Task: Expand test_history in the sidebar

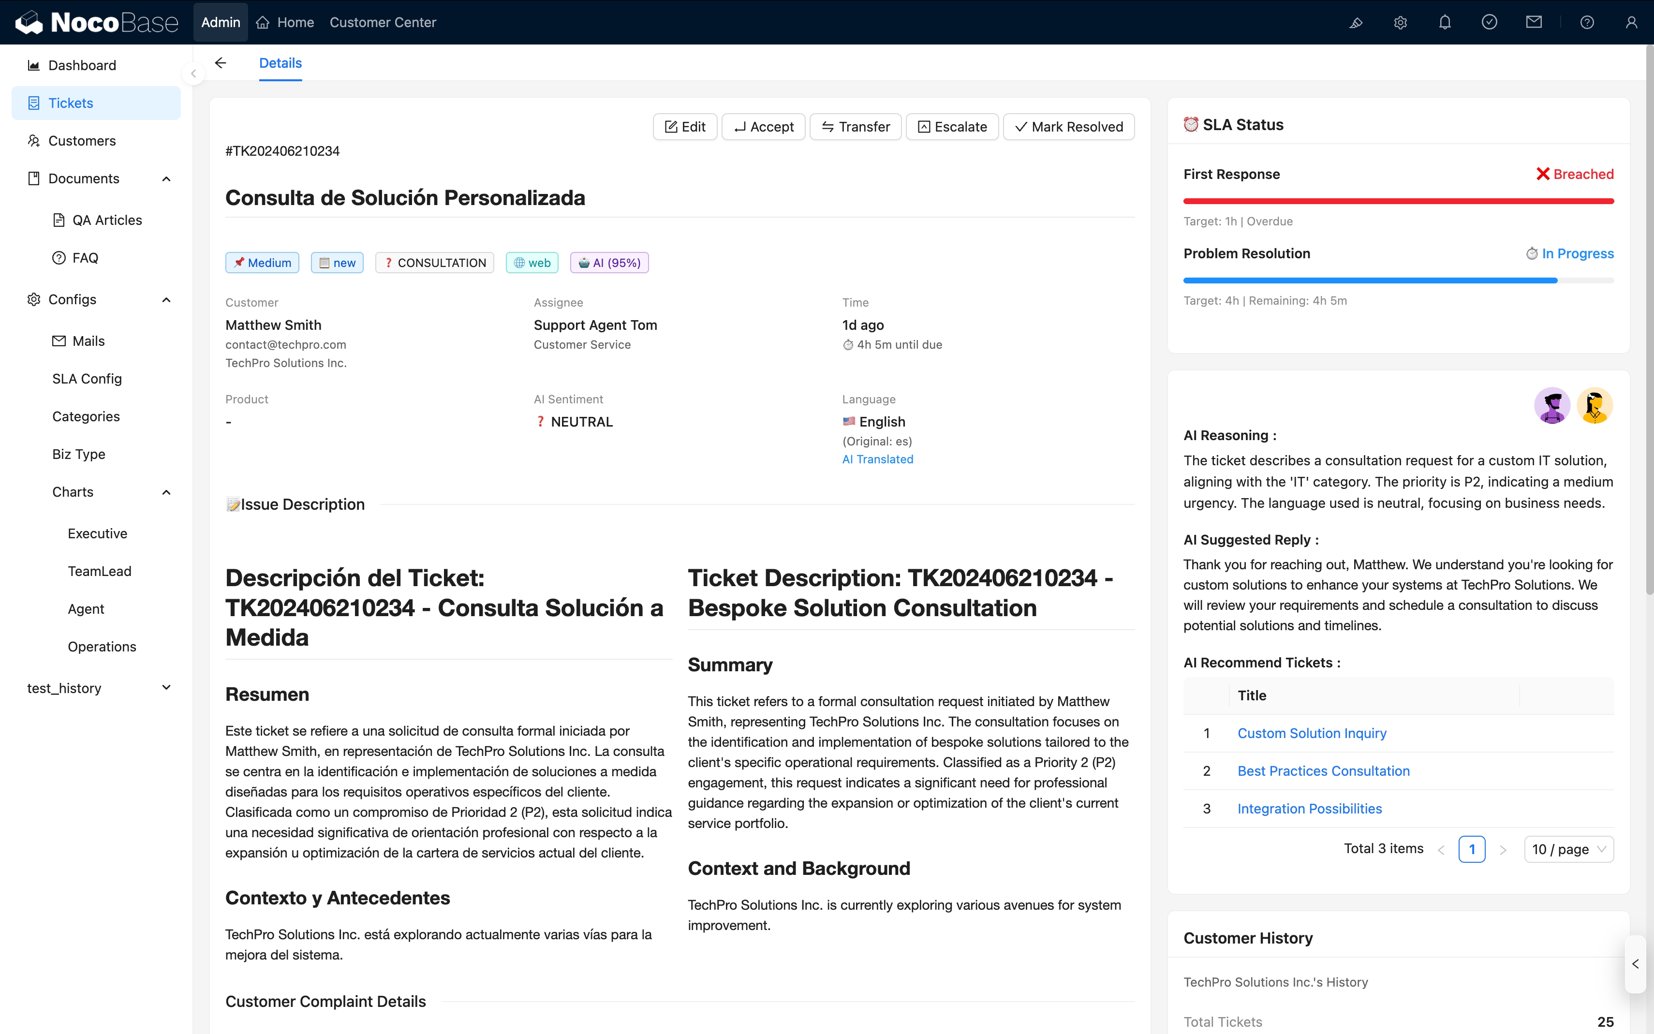Action: [x=166, y=688]
